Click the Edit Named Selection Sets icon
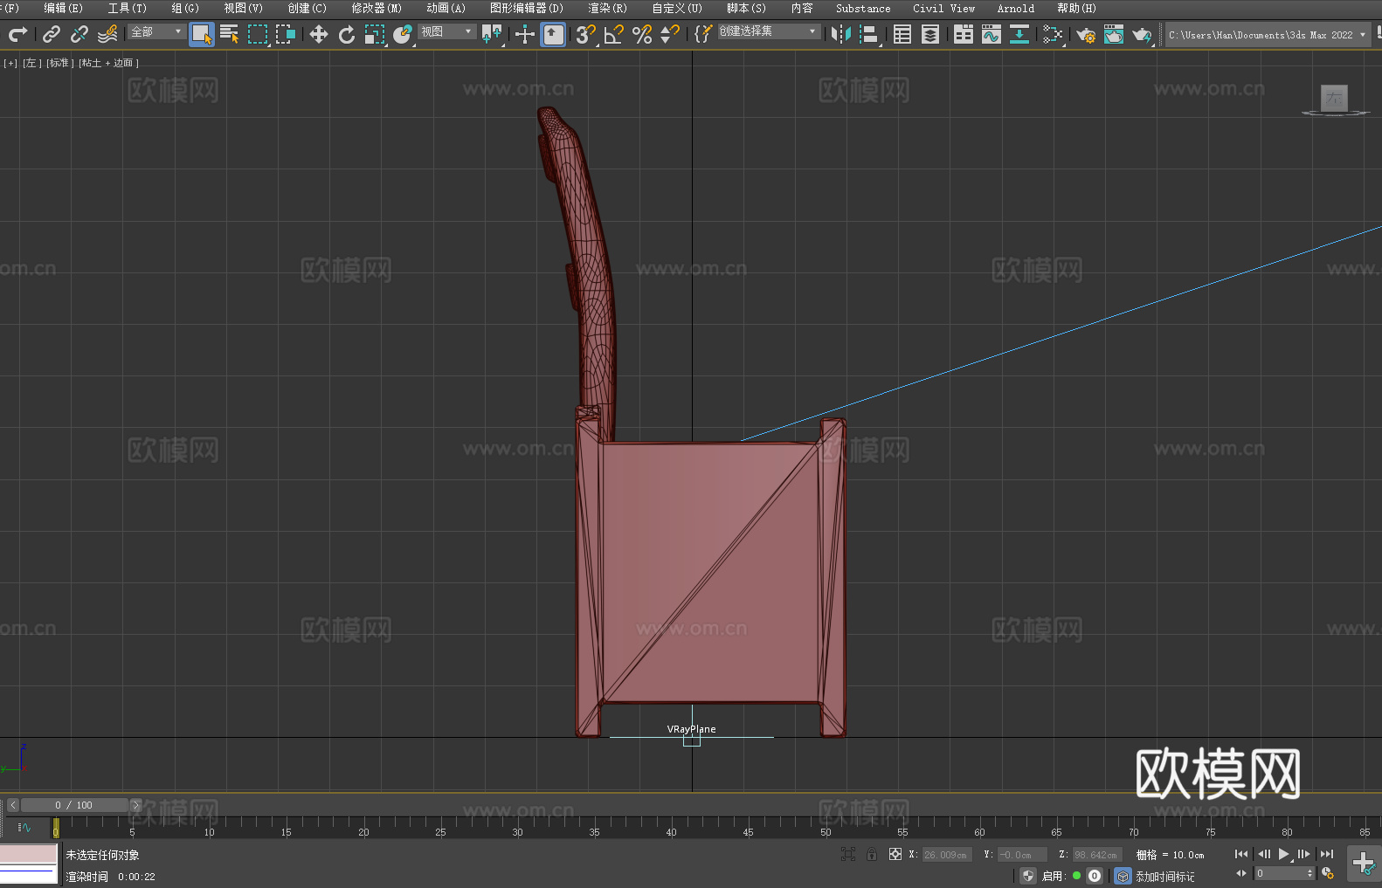The image size is (1382, 888). tap(703, 34)
